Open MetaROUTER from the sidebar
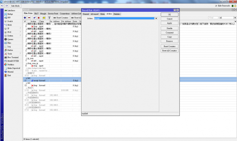 click(x=13, y=61)
